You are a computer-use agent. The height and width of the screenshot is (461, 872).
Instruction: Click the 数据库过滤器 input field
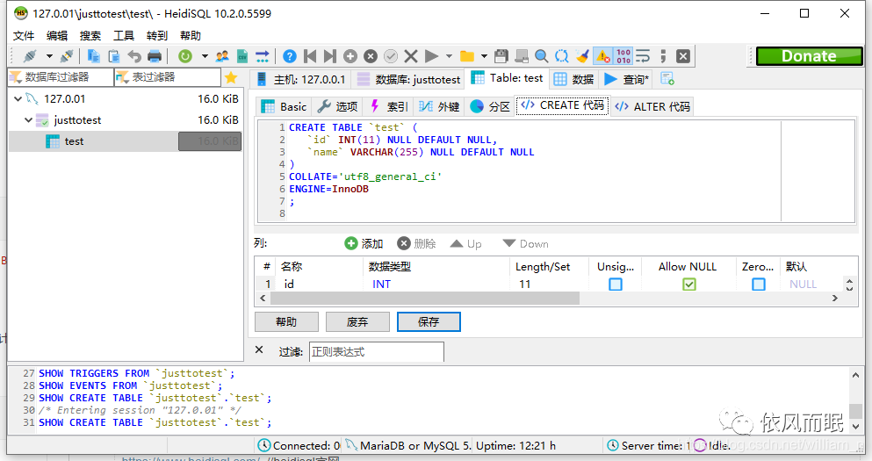click(x=61, y=77)
